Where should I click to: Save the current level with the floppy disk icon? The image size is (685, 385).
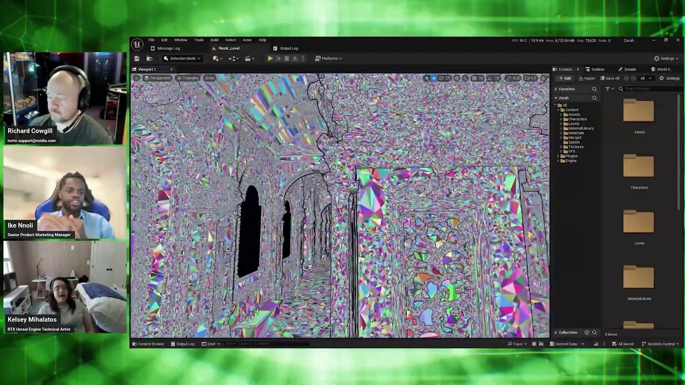pyautogui.click(x=137, y=58)
